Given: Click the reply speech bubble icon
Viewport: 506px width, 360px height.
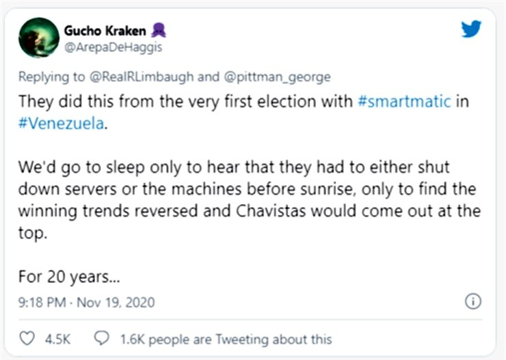Looking at the screenshot, I should coord(101,338).
